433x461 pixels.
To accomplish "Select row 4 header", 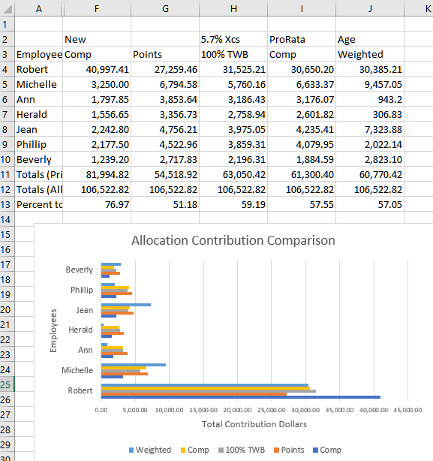I will point(7,69).
